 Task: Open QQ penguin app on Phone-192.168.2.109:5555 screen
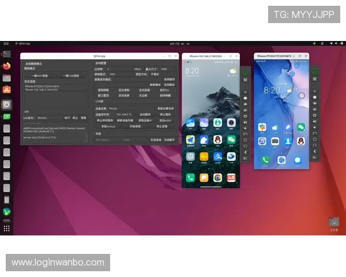click(217, 140)
